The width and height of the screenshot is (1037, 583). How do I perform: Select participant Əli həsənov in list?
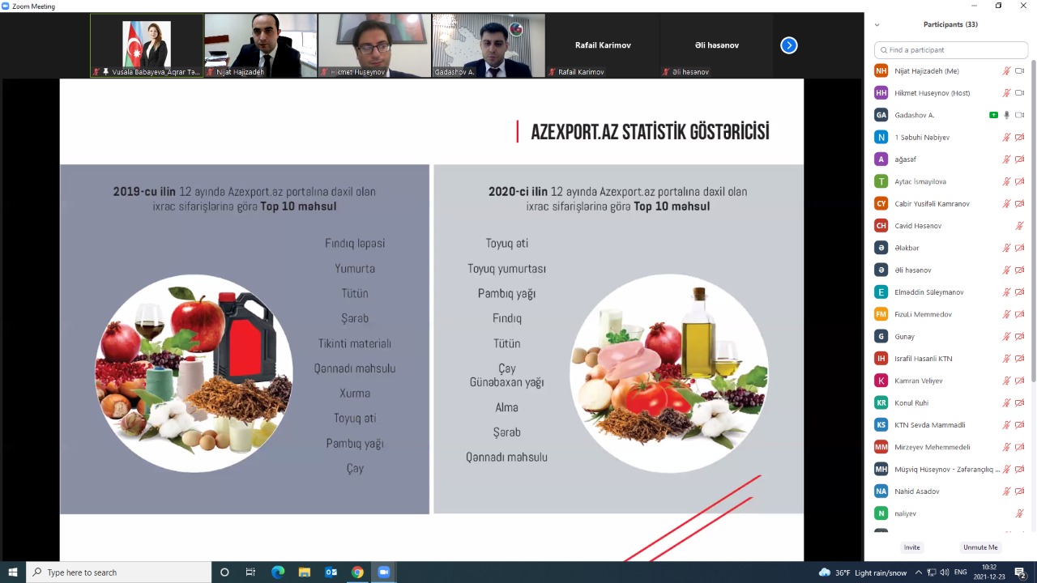(x=950, y=270)
